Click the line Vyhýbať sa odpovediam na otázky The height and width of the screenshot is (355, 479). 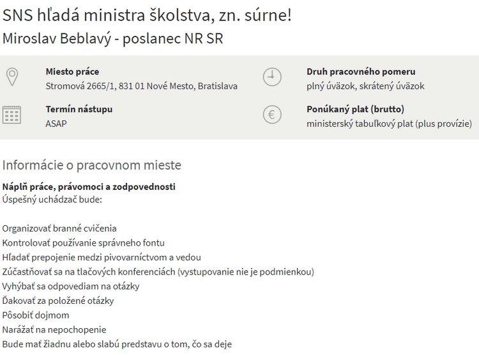(71, 286)
